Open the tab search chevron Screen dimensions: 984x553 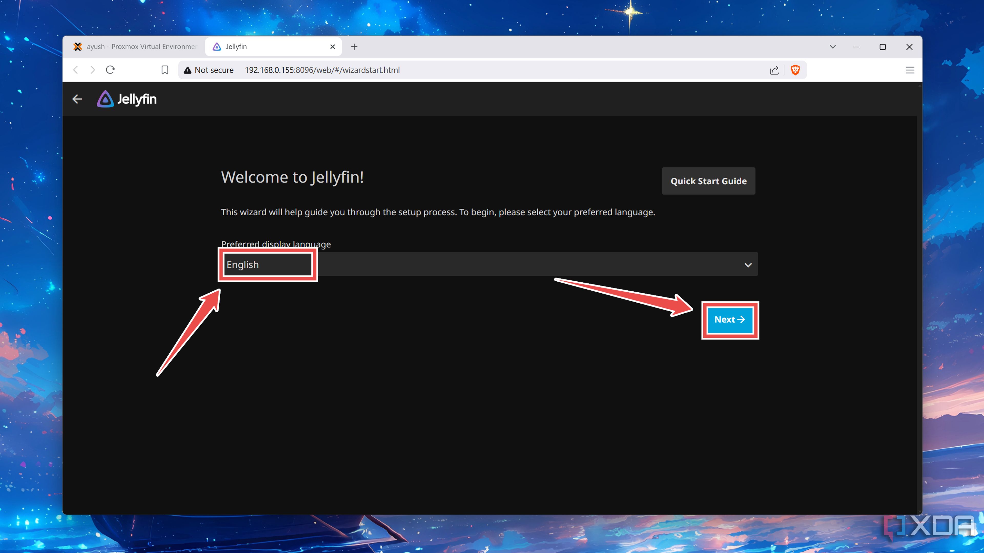(833, 47)
